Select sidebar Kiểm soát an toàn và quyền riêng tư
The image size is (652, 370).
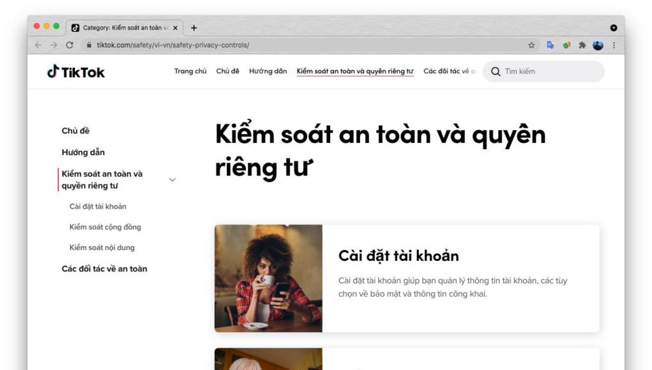pos(102,180)
